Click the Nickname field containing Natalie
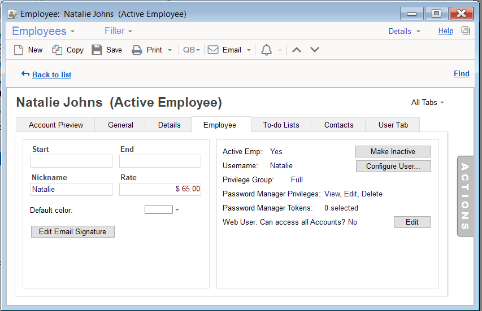The height and width of the screenshot is (311, 482). [x=71, y=190]
